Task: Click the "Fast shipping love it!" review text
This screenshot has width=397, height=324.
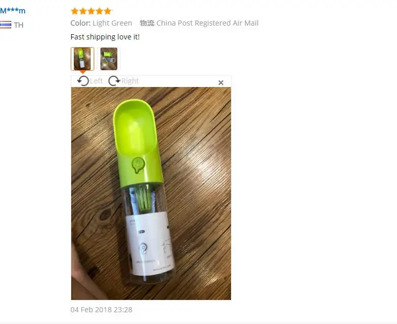Action: [x=105, y=37]
